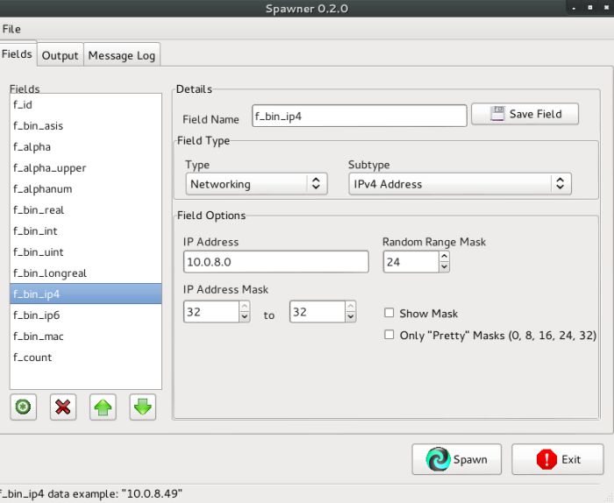Select f_bin_int in the fields list

[x=86, y=231]
